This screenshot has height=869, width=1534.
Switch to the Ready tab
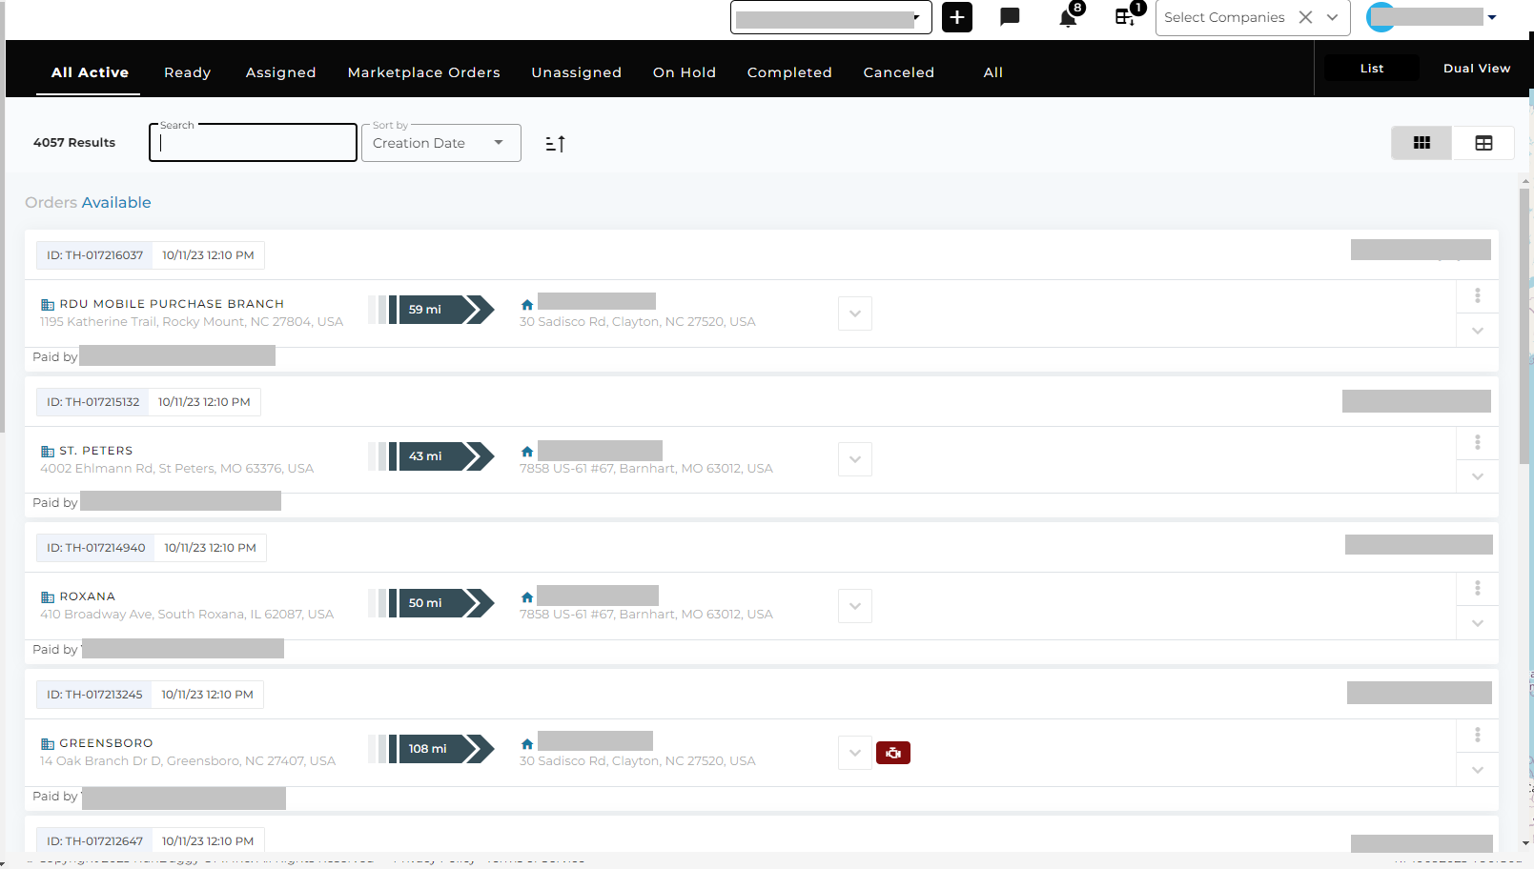[x=188, y=72]
